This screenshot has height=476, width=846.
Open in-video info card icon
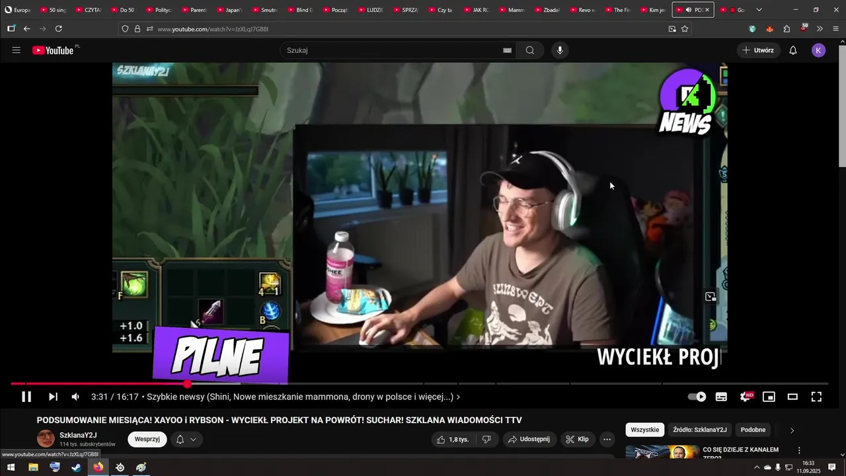[711, 297]
